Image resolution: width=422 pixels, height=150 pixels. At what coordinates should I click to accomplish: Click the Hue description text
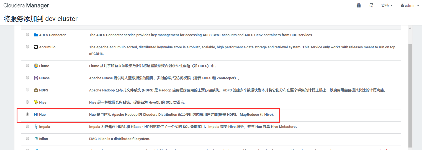(x=182, y=115)
